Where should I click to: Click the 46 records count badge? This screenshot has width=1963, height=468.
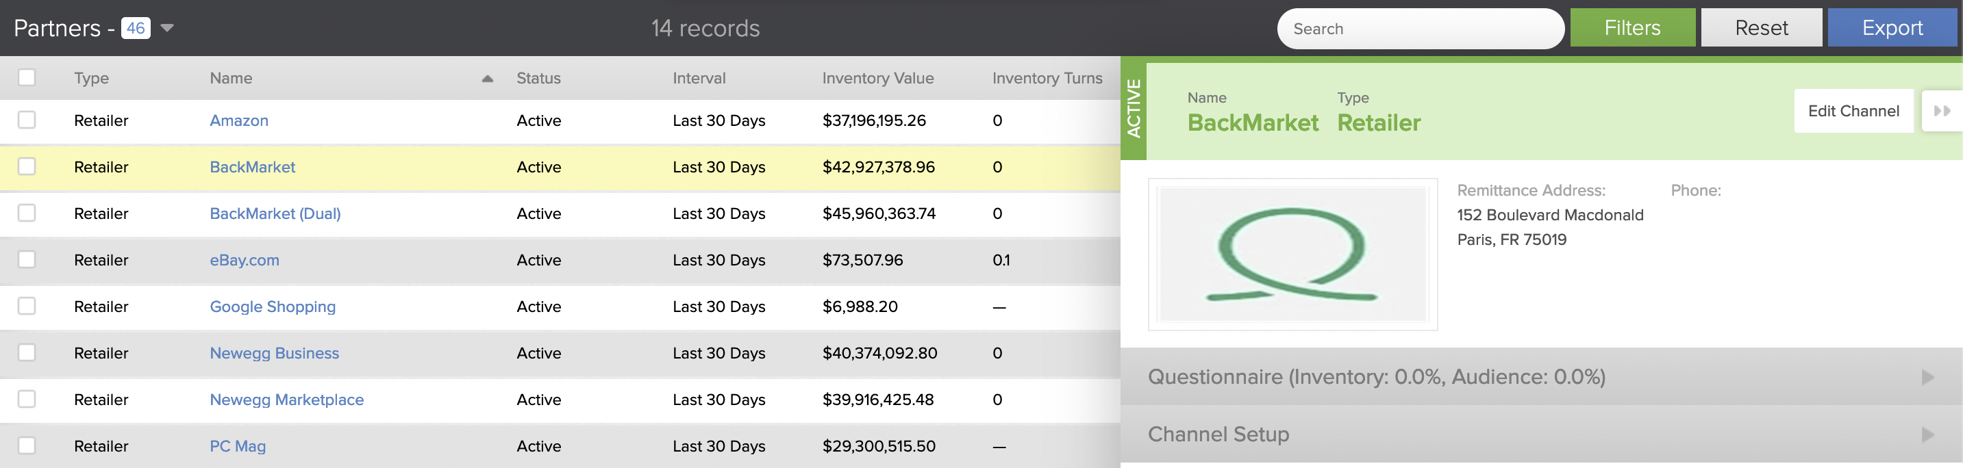(x=136, y=28)
